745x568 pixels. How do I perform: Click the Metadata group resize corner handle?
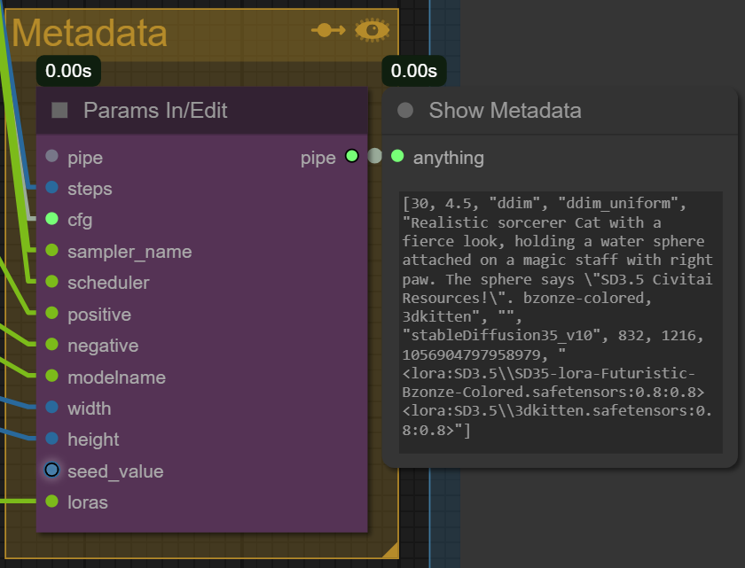point(390,550)
